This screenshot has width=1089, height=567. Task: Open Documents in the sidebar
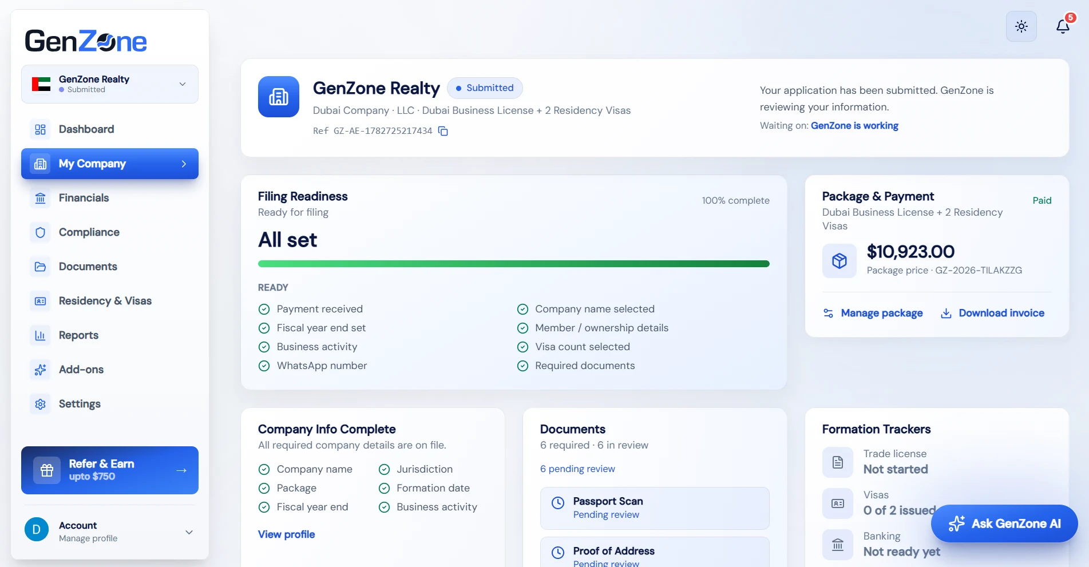coord(110,267)
